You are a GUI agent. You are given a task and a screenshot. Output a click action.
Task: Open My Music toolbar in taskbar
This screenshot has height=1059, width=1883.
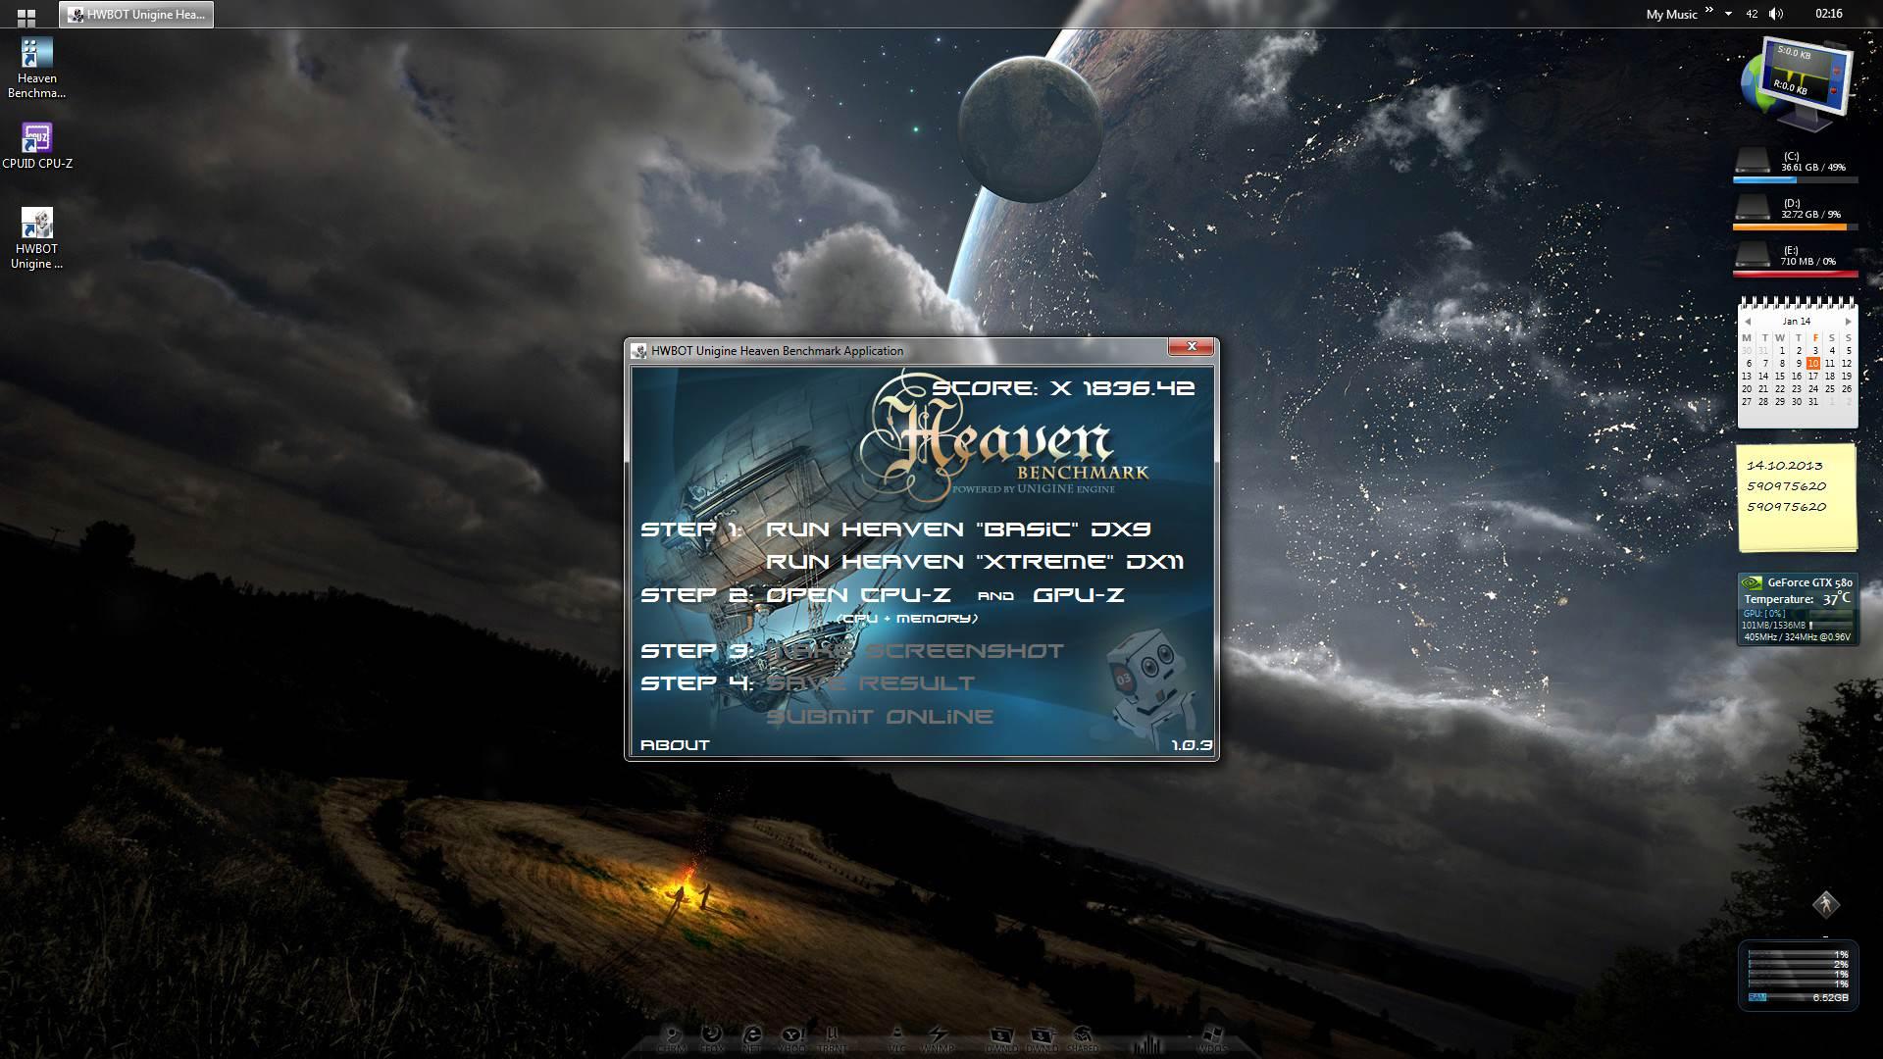1671,14
